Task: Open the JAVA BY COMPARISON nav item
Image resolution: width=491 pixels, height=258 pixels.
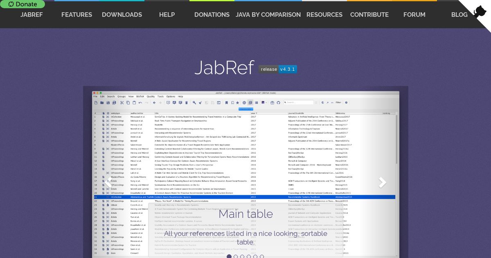Action: (268, 15)
